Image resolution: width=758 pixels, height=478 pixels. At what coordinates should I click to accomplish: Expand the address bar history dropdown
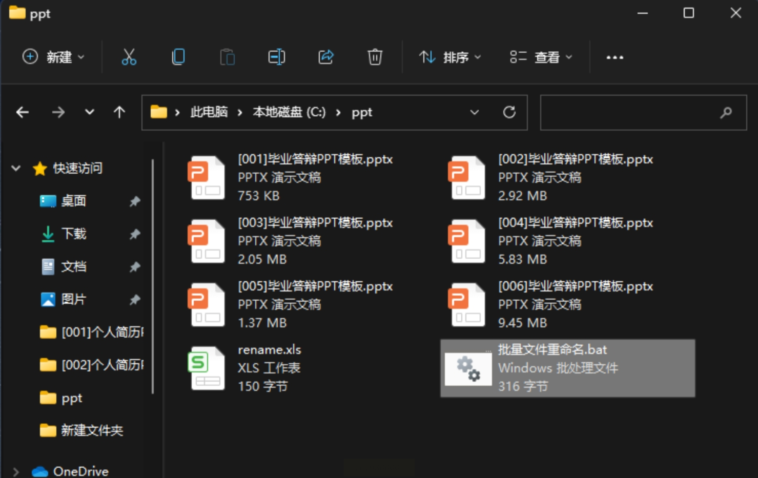(x=475, y=112)
